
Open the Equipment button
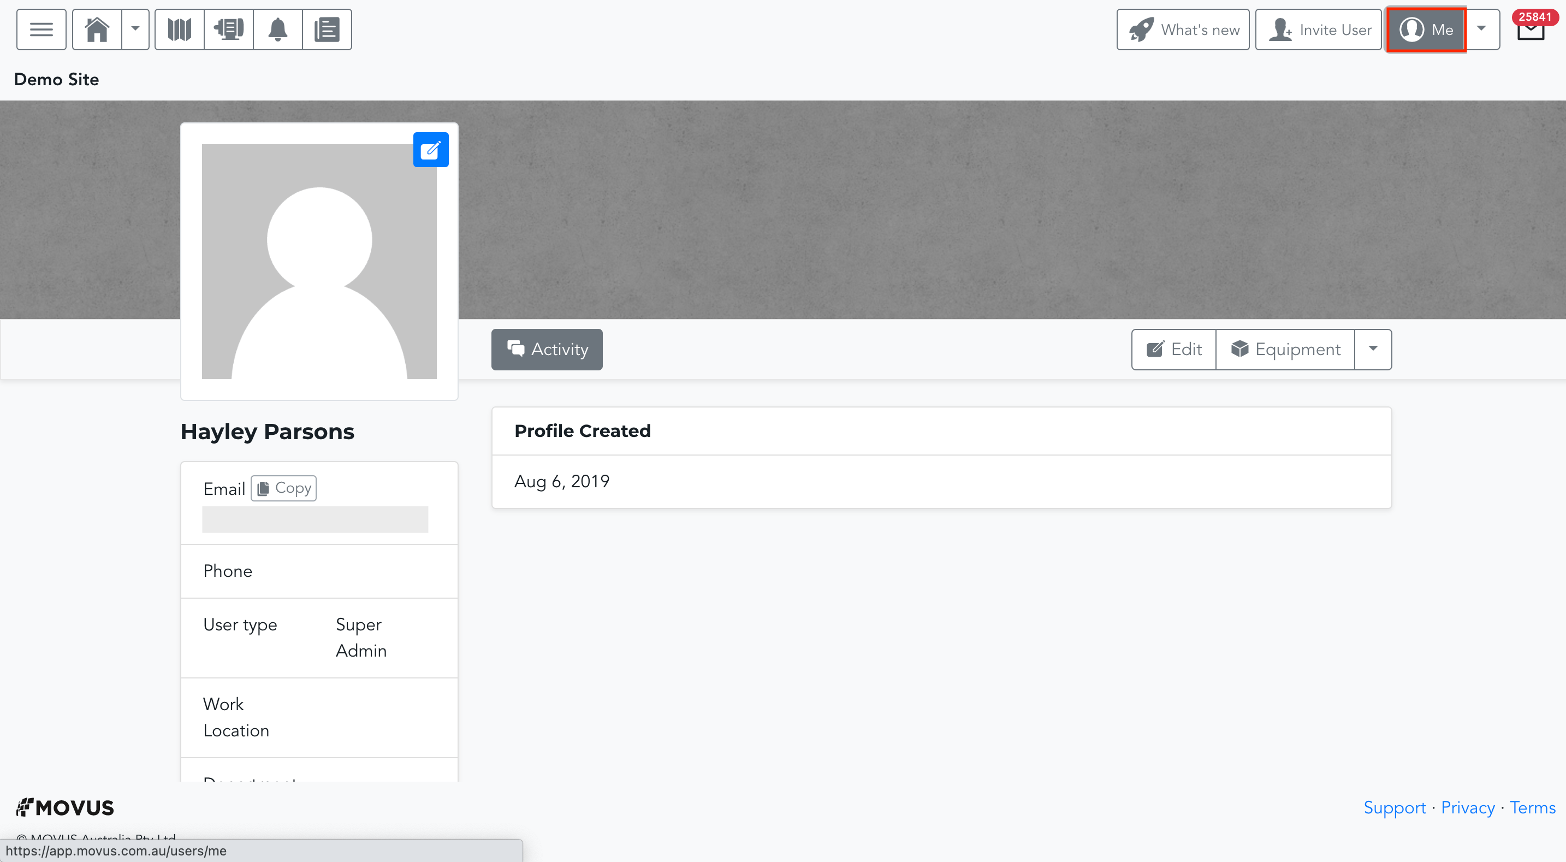1285,349
